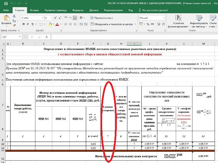Click the Increase Decimal icon
This screenshot has height=163, width=218.
tap(159, 24)
